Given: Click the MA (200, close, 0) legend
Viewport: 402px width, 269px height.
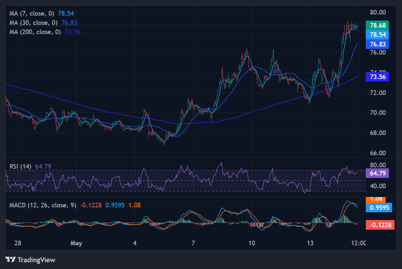Looking at the screenshot, I should [x=35, y=32].
